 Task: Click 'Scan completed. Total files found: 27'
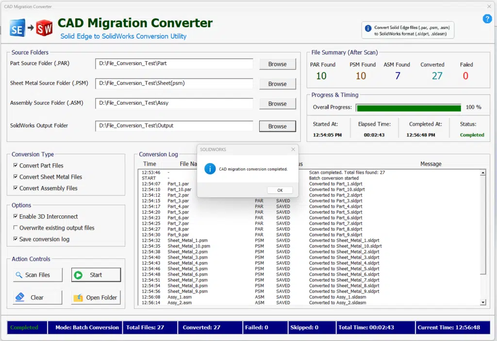coord(347,172)
